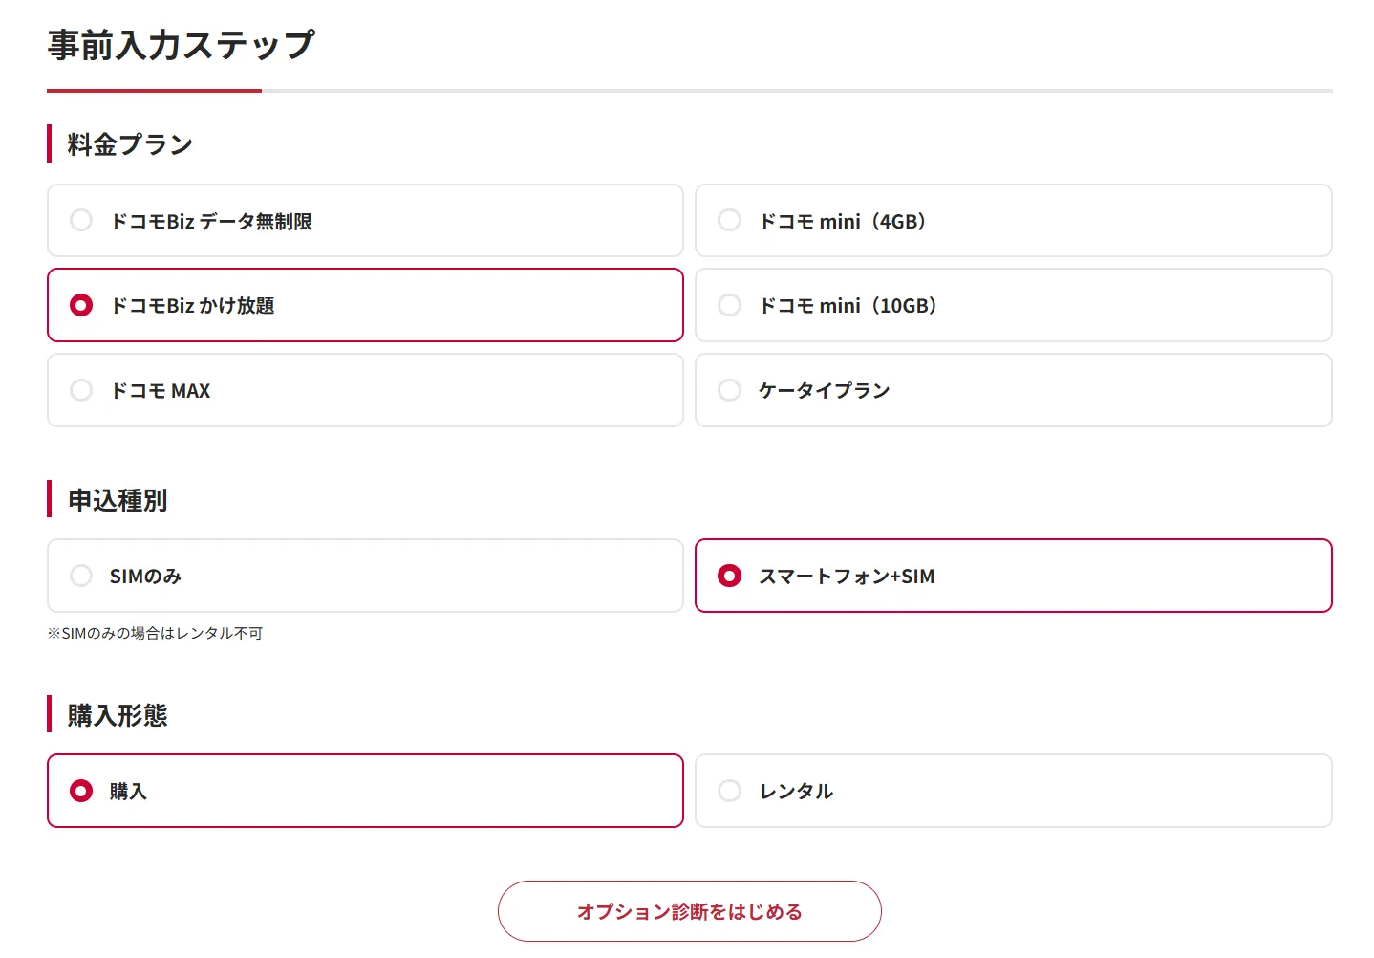Choose the ドコモ mini（4GB） plan option
Image resolution: width=1374 pixels, height=958 pixels.
pyautogui.click(x=1013, y=221)
